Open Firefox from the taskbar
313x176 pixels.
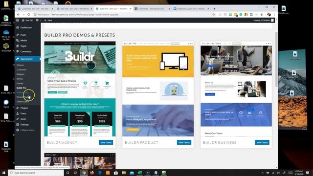click(x=92, y=173)
